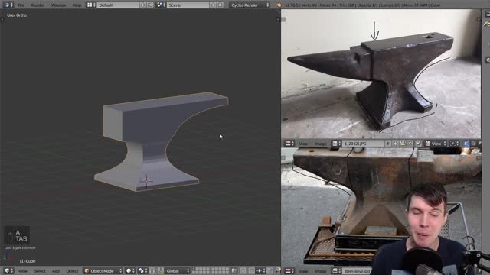Open lower image editor type selector
490x275 pixels.
click(x=289, y=271)
